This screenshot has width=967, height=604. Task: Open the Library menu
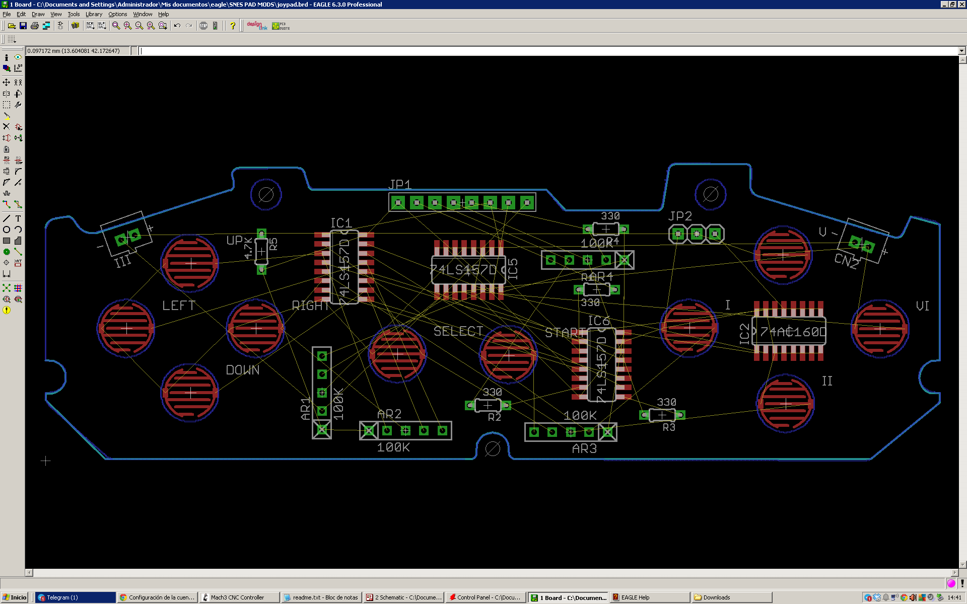[94, 14]
